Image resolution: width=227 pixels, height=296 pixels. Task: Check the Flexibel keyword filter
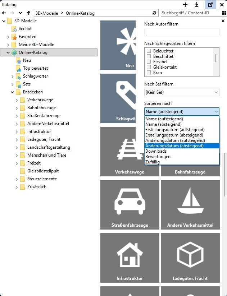149,61
